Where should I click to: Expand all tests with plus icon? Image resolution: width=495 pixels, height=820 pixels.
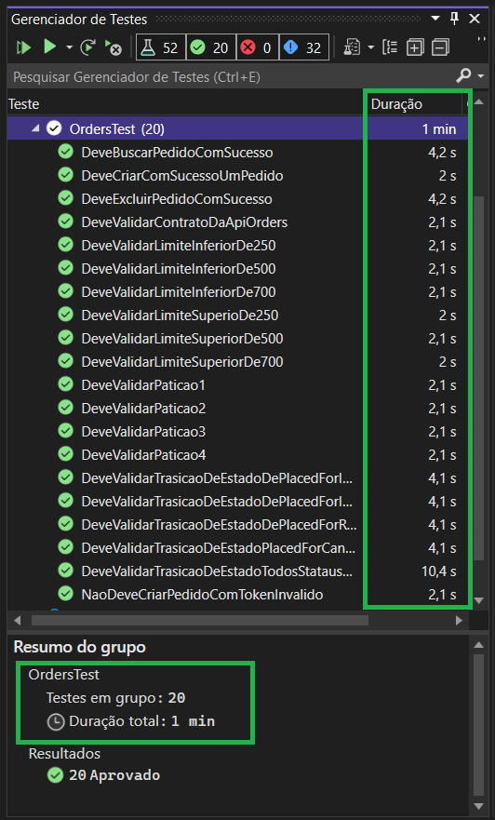(415, 47)
